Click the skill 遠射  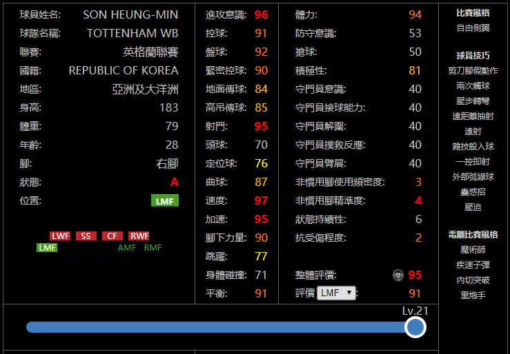(x=473, y=132)
